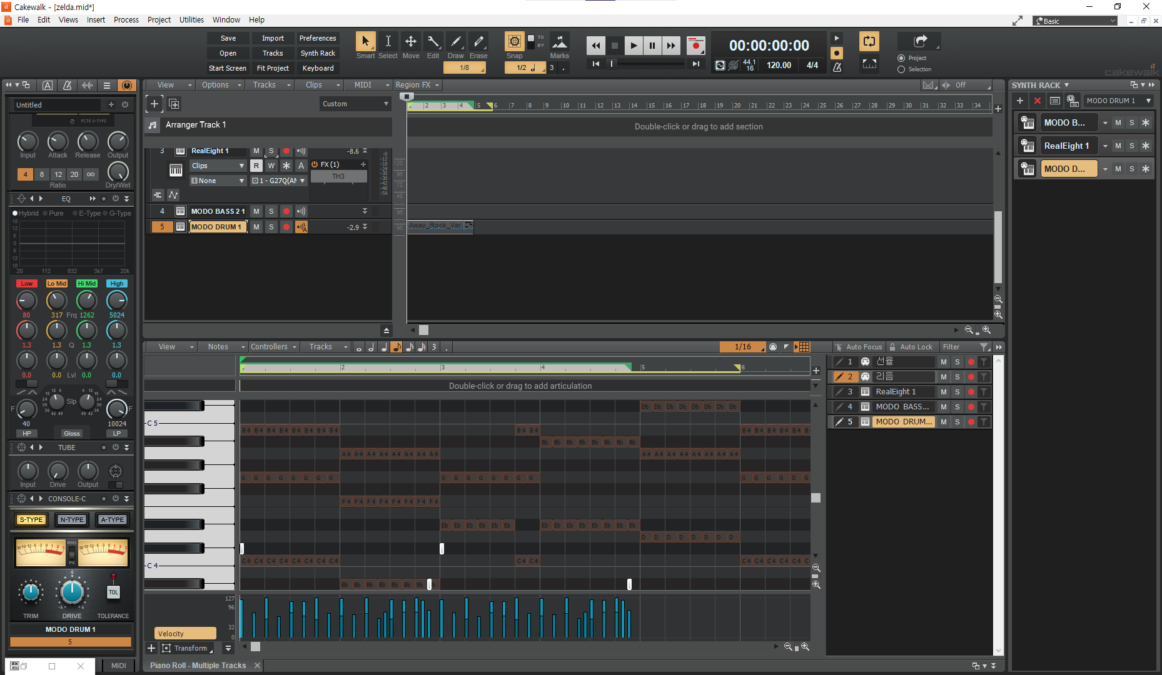
Task: Expand the Region FX menu
Action: 417,85
